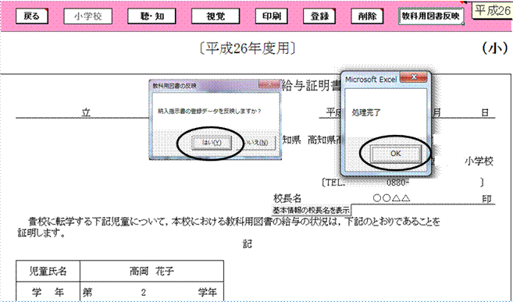The height and width of the screenshot is (302, 513).
Task: Select the 小学校 button
Action: (x=88, y=16)
